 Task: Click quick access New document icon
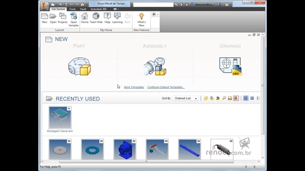click(x=53, y=4)
